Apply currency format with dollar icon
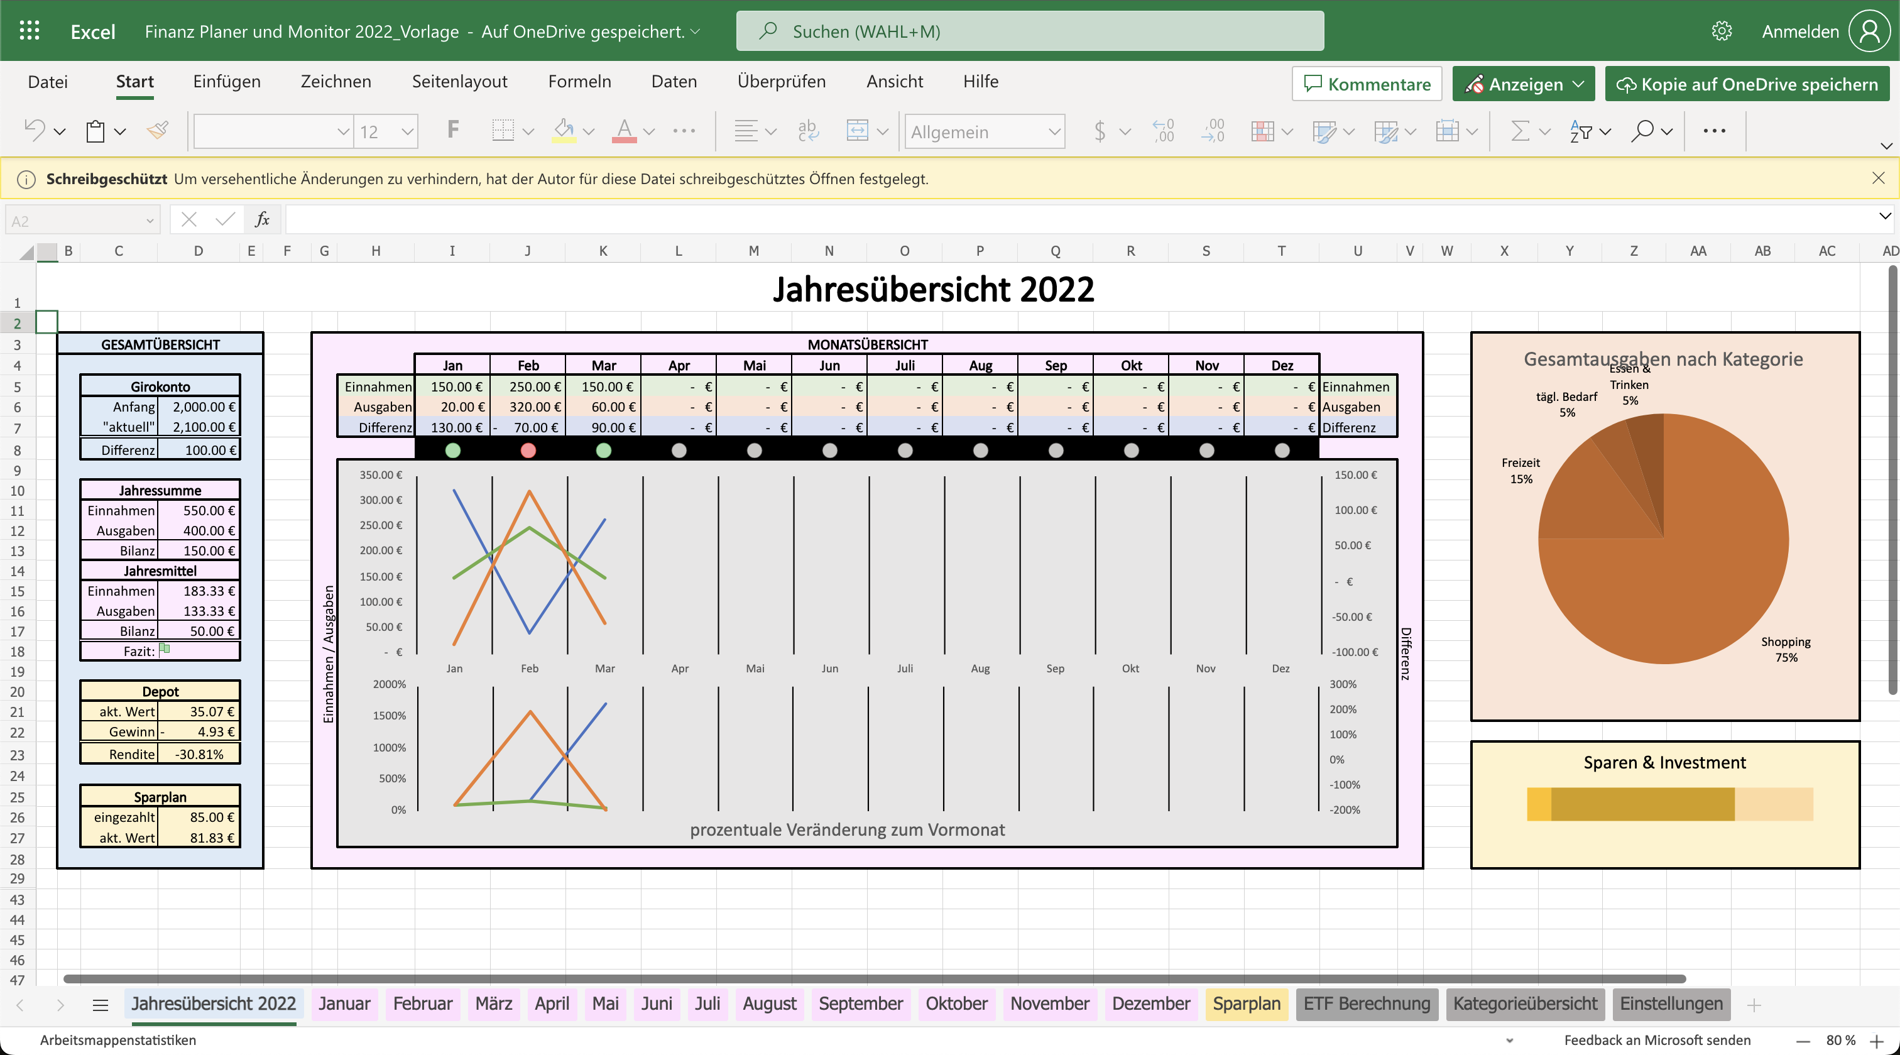This screenshot has height=1055, width=1900. click(1101, 131)
